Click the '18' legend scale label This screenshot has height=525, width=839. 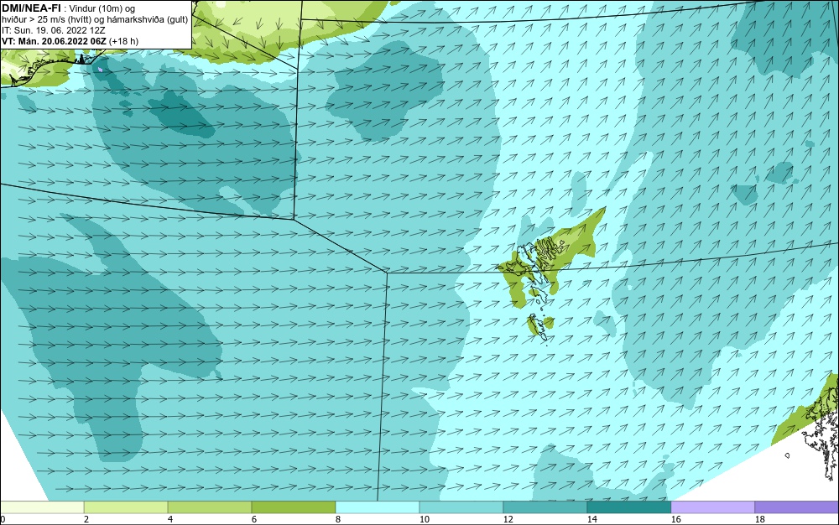point(760,519)
